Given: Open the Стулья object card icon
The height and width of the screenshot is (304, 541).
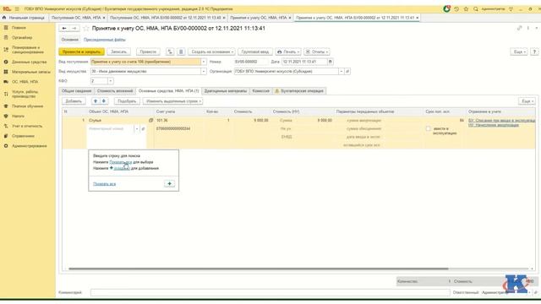Looking at the screenshot, I should tap(150, 120).
